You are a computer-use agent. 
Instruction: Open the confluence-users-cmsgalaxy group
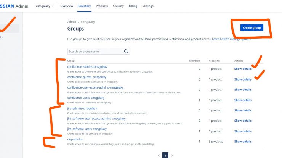86,98
